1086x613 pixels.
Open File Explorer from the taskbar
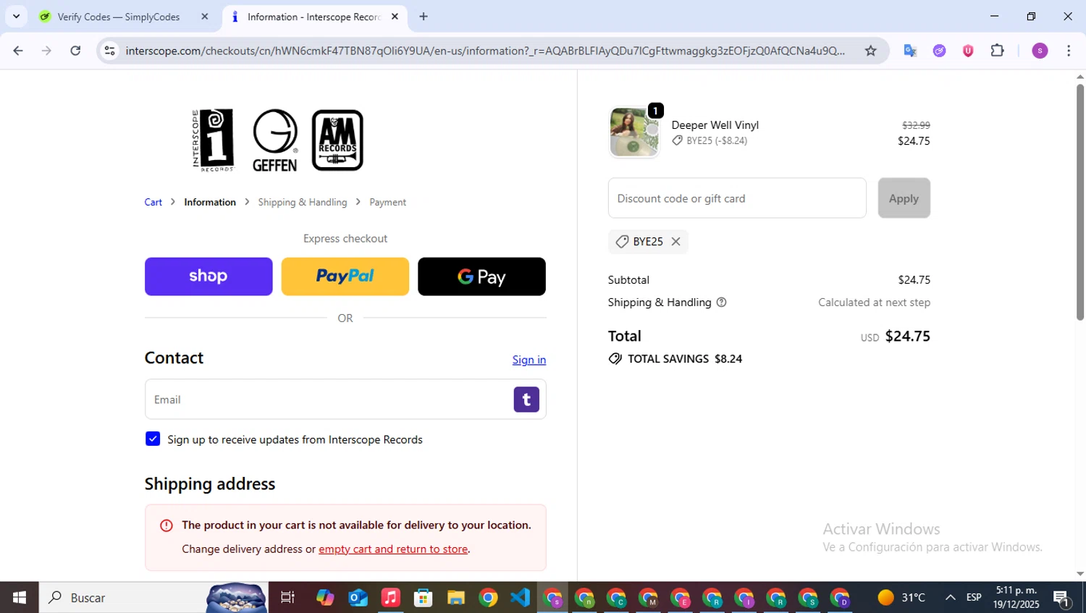click(x=455, y=598)
